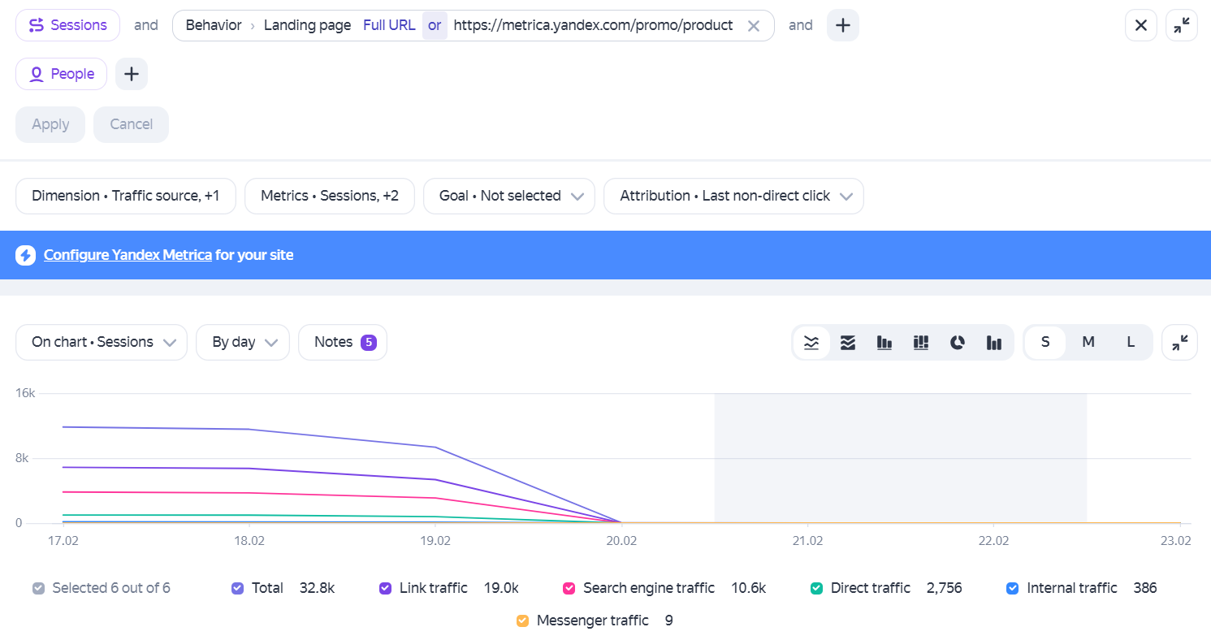Screen dimensions: 1211x640
Task: Add another Sessions filter condition
Action: pyautogui.click(x=843, y=25)
